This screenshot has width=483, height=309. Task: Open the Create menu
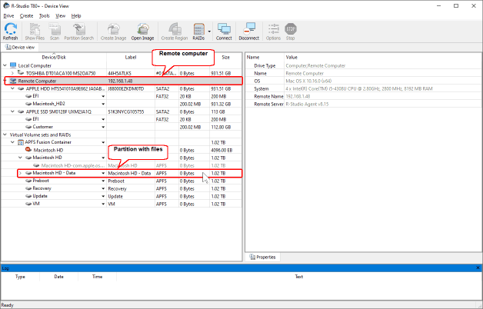[x=26, y=15]
